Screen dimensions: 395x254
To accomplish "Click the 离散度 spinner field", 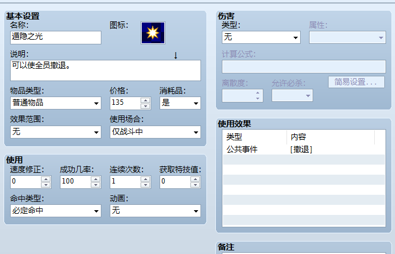I will [x=243, y=95].
